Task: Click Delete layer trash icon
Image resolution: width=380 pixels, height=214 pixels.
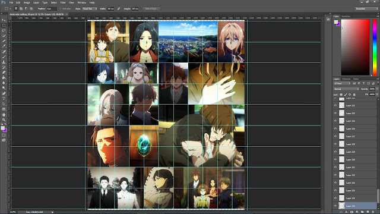Action: [373, 212]
